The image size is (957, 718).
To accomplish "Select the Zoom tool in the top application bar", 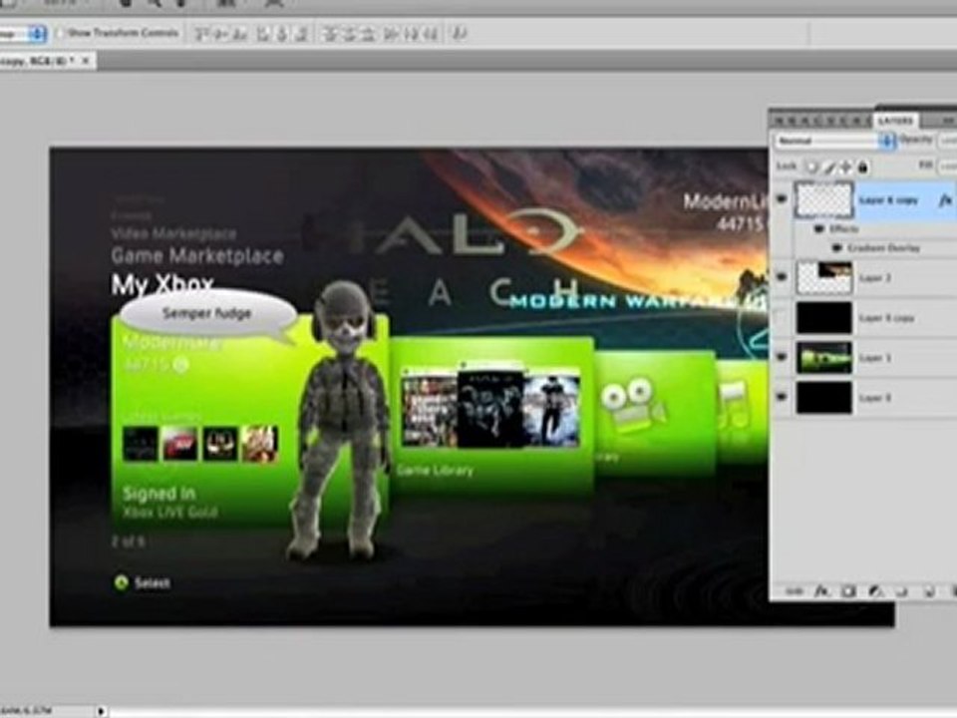I will 155,4.
